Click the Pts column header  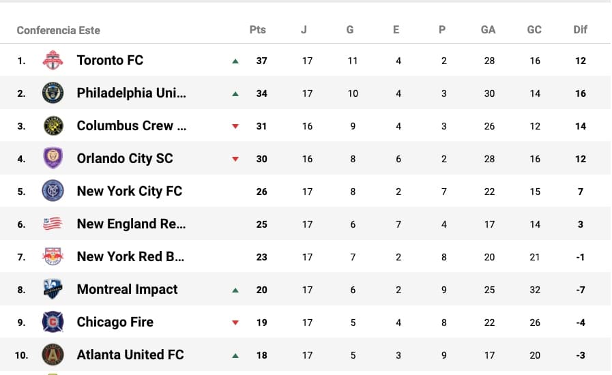point(257,30)
